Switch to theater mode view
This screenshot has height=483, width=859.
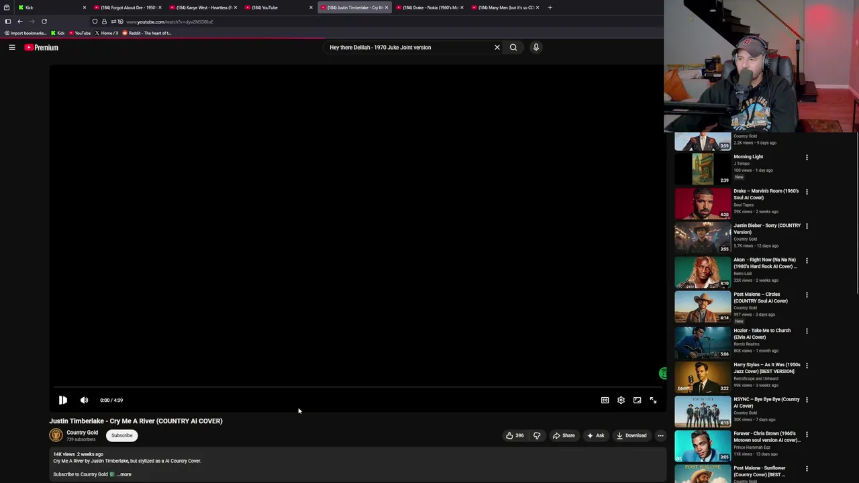(637, 400)
